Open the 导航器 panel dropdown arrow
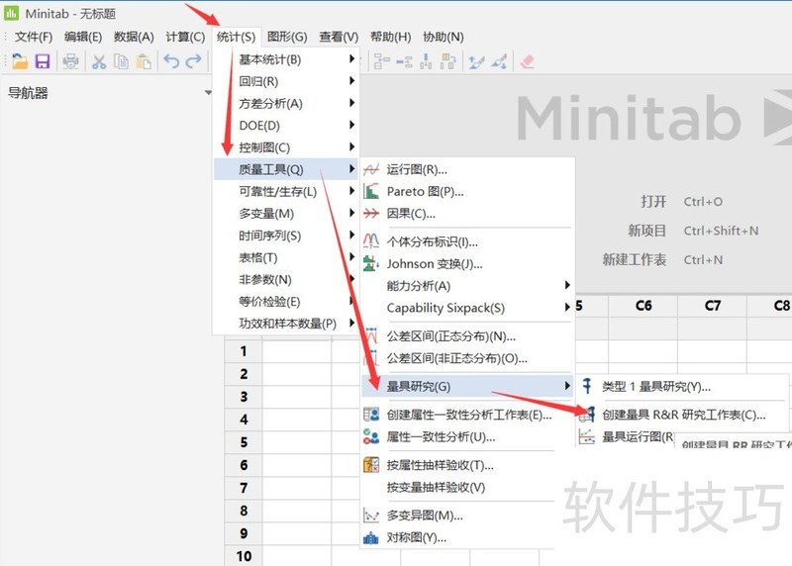The width and height of the screenshot is (792, 566). [208, 92]
